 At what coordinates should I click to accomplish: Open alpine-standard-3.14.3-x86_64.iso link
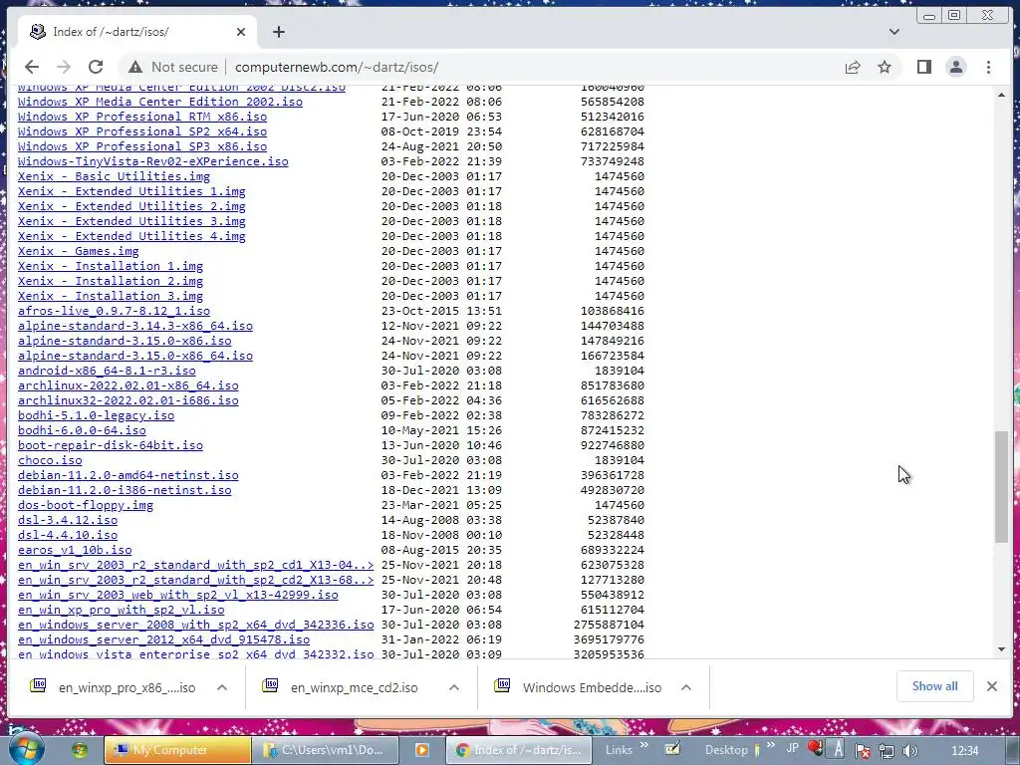click(135, 326)
